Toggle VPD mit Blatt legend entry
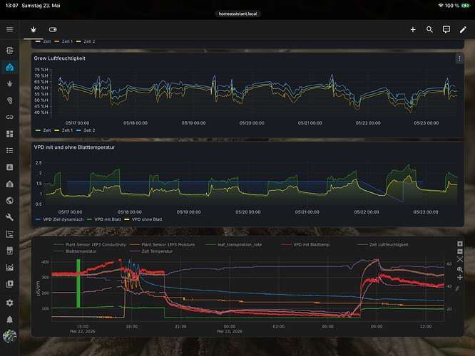The width and height of the screenshot is (475, 356). point(104,219)
